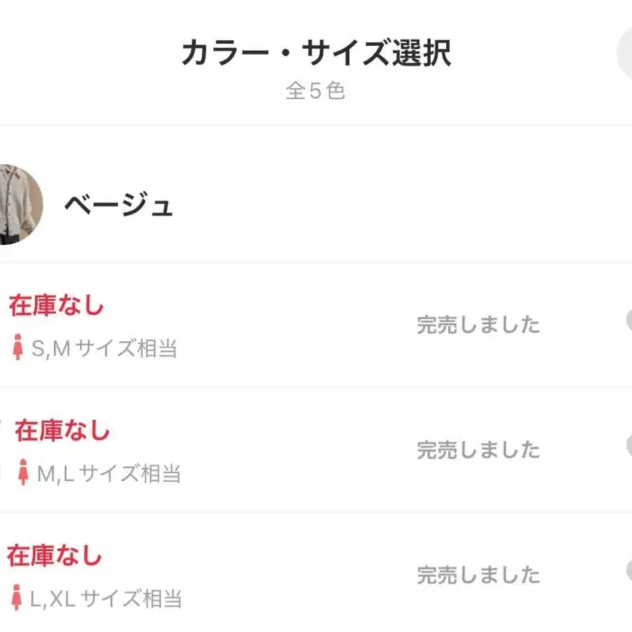Select the radio button for L,XL size row
Screen dimensions: 632x632
tap(628, 571)
